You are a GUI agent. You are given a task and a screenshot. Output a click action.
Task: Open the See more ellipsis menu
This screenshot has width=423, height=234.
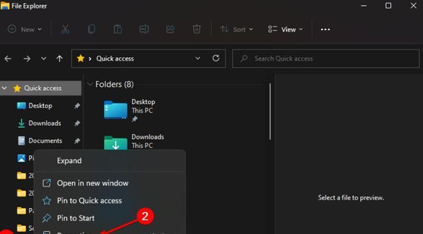[325, 29]
